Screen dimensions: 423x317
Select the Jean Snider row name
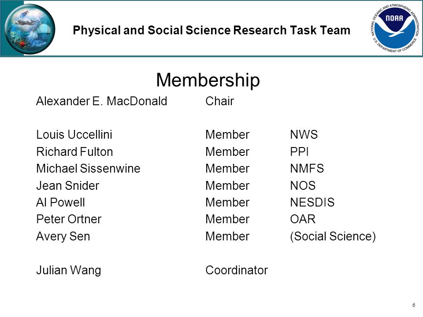[x=68, y=186]
